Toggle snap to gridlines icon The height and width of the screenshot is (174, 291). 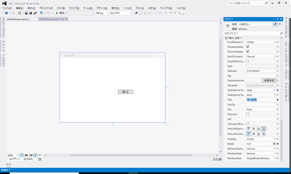click(31, 155)
